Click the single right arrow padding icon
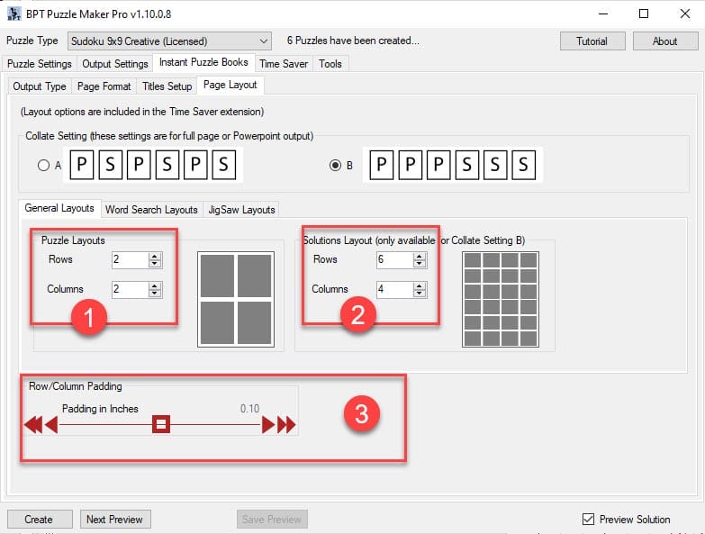This screenshot has width=705, height=534. point(268,424)
